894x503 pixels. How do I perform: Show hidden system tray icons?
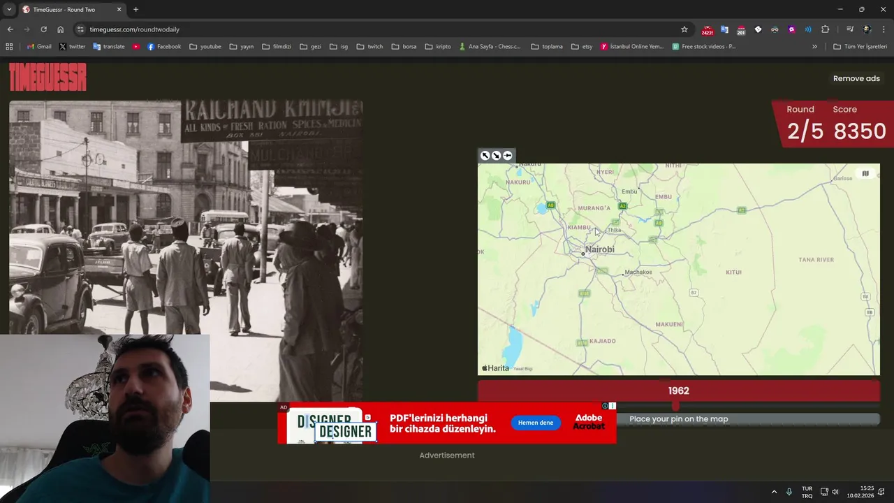click(774, 492)
